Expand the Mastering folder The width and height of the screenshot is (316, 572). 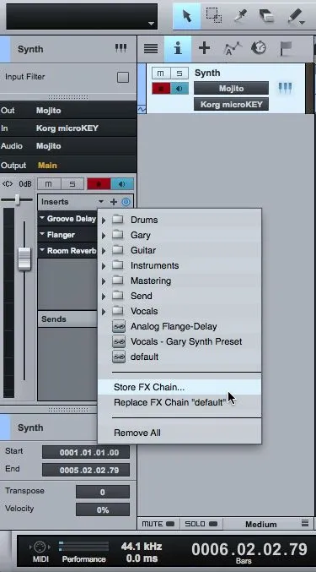104,281
